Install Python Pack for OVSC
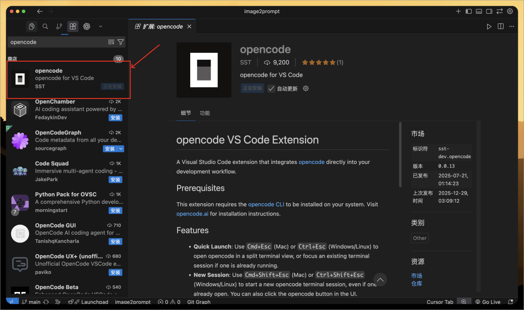This screenshot has width=524, height=310. pyautogui.click(x=115, y=211)
